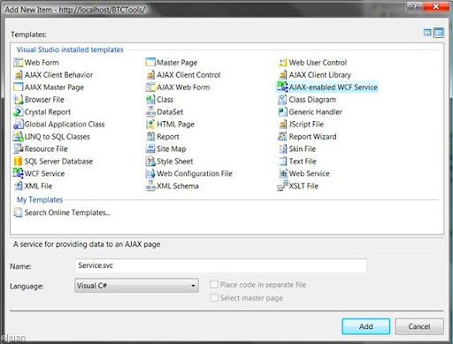Tick Place code in separate file

(x=214, y=285)
